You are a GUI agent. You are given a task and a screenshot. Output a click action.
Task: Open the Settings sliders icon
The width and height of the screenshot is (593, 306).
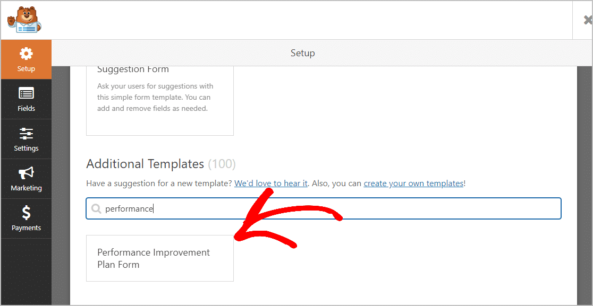coord(26,133)
